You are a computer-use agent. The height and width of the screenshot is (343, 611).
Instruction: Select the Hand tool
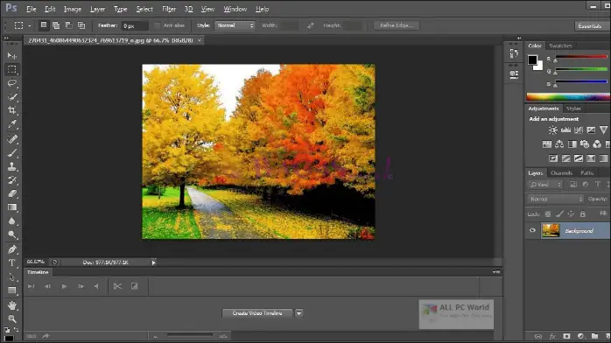point(12,305)
